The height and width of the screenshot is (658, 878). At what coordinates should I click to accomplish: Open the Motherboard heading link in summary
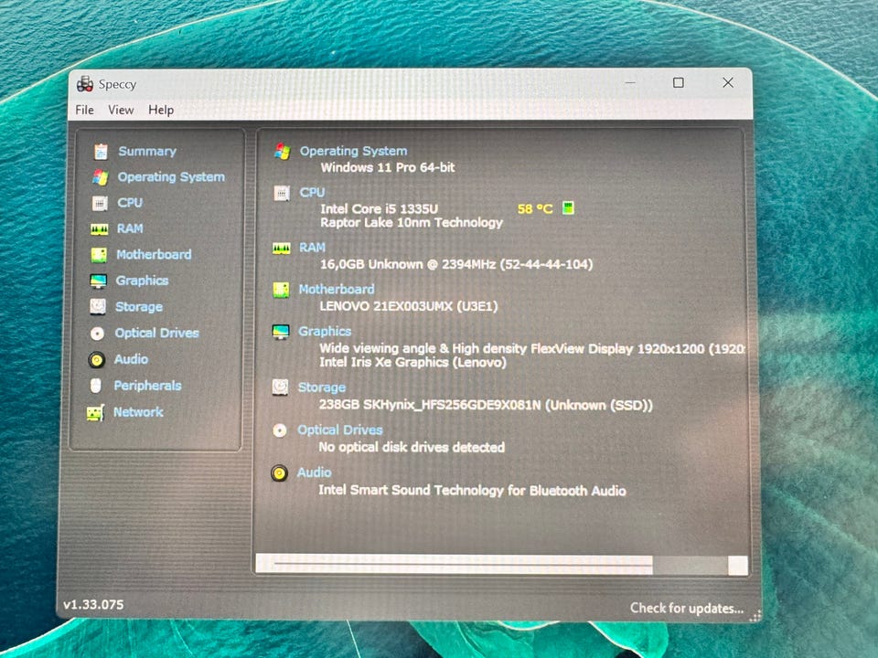[337, 290]
